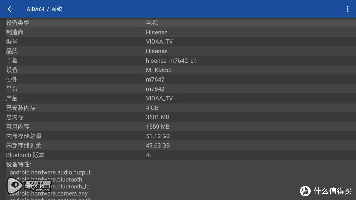Viewport: 356px width, 200px height.
Task: Click the hisense_m7642_cn motherboard value
Action: [171, 61]
